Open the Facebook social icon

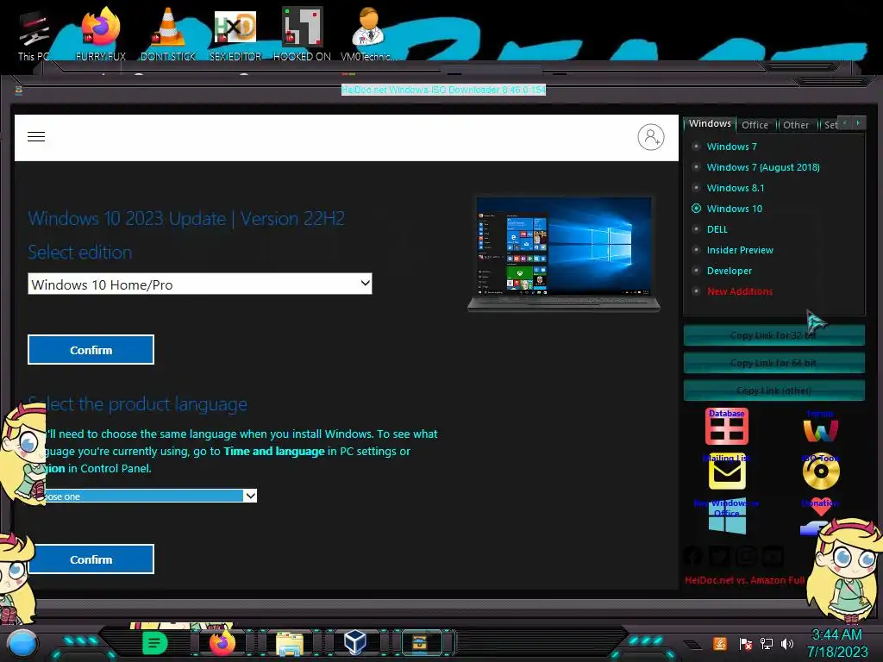tap(693, 556)
